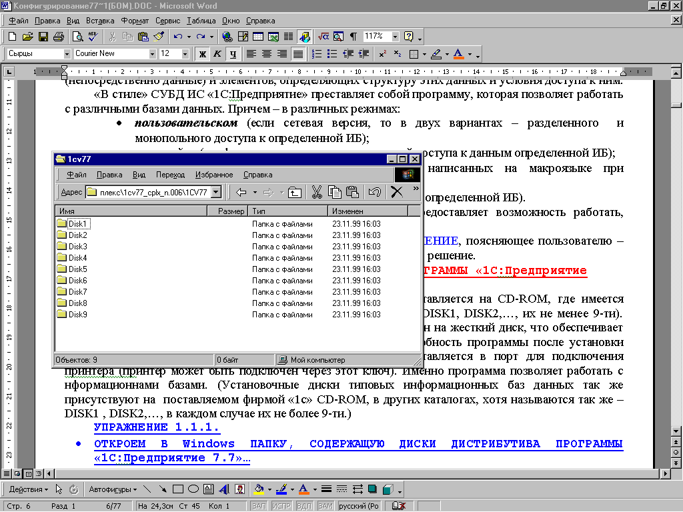Image resolution: width=683 pixels, height=512 pixels.
Task: Align text left in formatting toolbar
Action: pyautogui.click(x=251, y=54)
